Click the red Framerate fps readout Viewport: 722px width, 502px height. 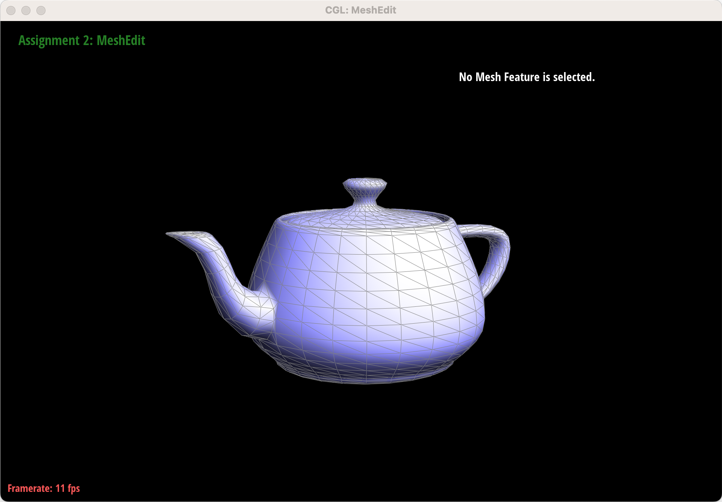tap(44, 488)
